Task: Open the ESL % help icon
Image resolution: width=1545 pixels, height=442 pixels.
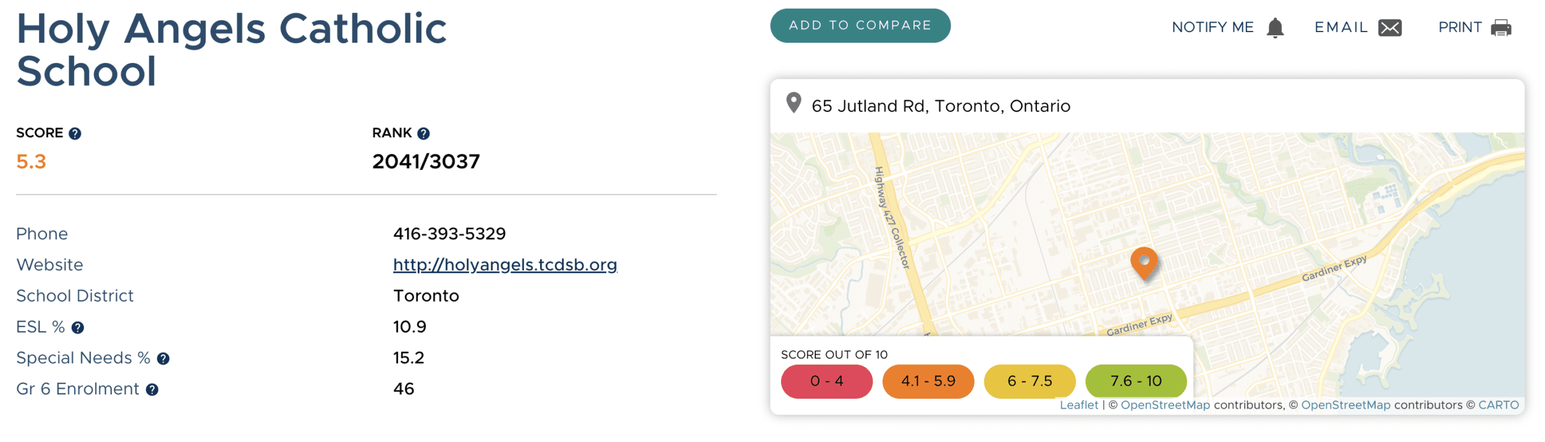Action: (77, 328)
